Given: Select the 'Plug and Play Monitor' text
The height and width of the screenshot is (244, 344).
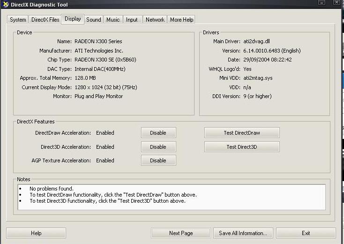Looking at the screenshot, I should coord(99,96).
